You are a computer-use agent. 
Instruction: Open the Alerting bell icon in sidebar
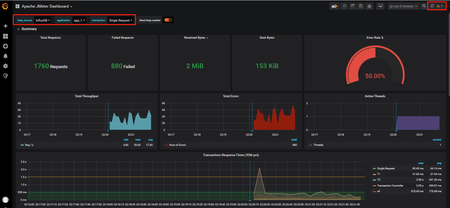pyautogui.click(x=5, y=56)
